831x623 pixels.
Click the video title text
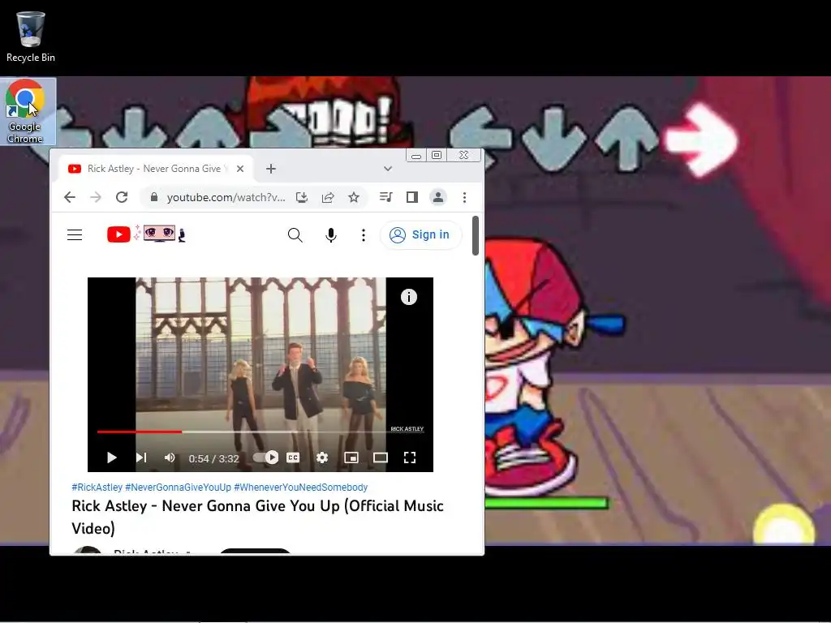coord(257,517)
